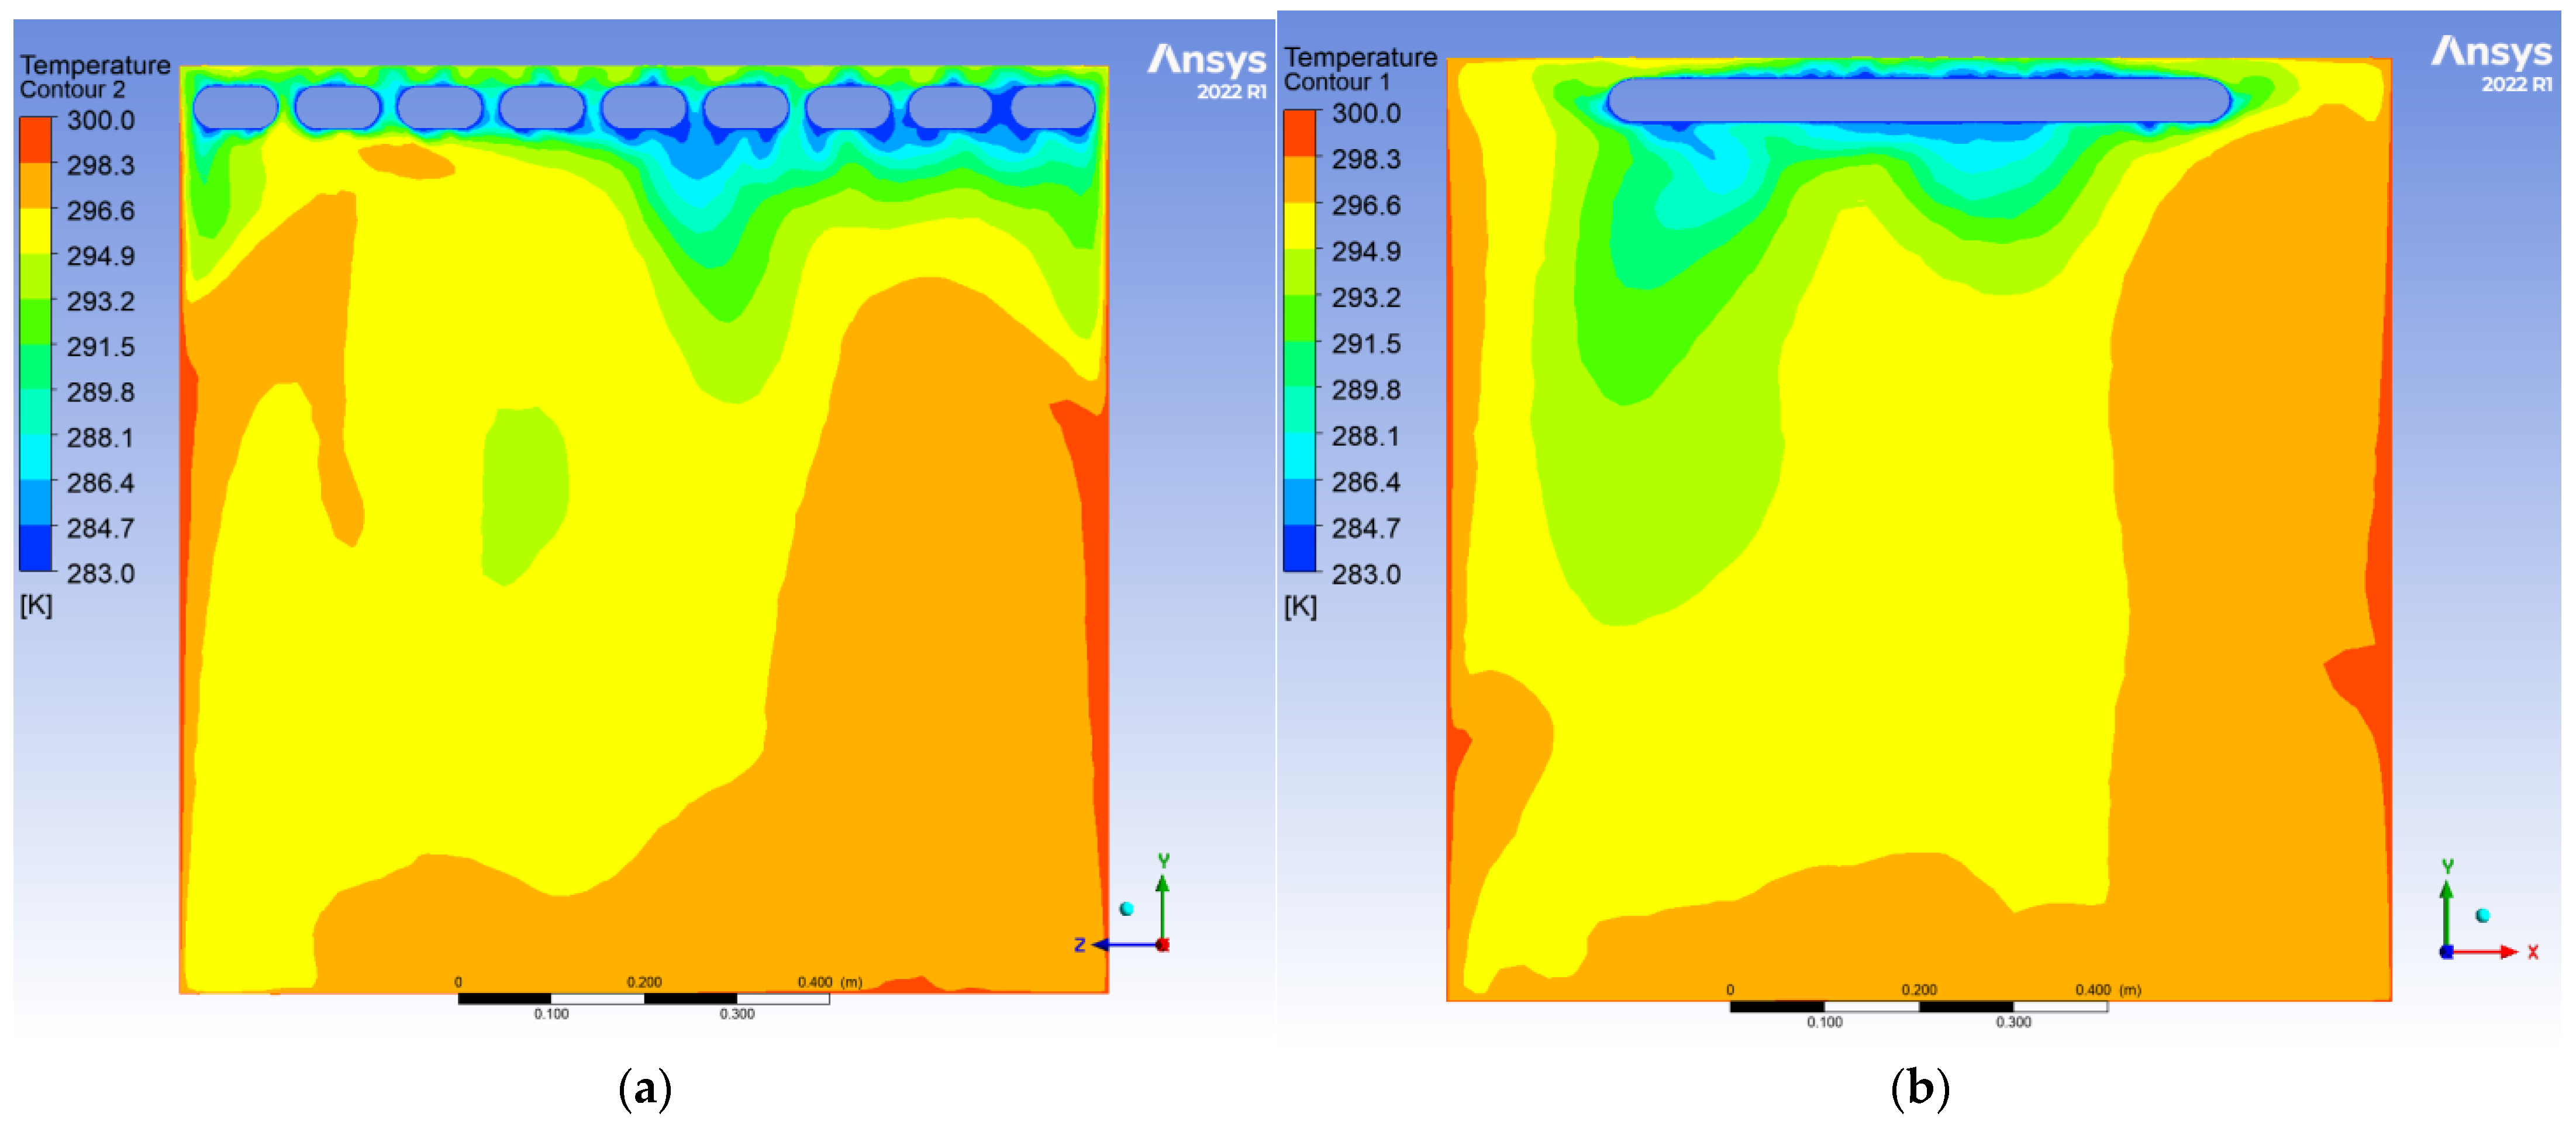Image resolution: width=2576 pixels, height=1128 pixels.
Task: Click the 'Temperature Contour 1' title
Action: coord(1359,69)
